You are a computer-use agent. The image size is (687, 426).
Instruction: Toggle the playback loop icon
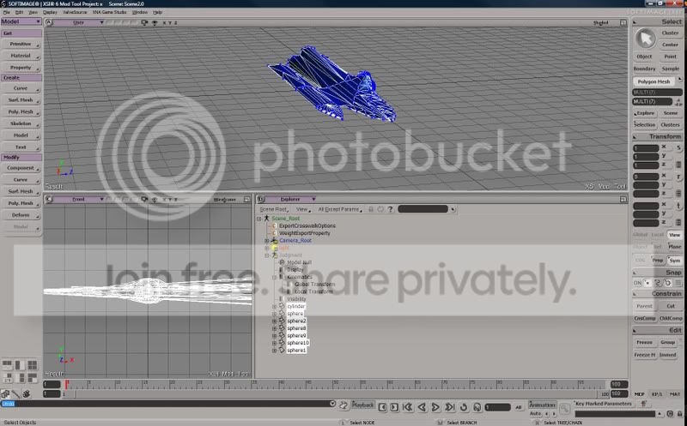point(464,407)
